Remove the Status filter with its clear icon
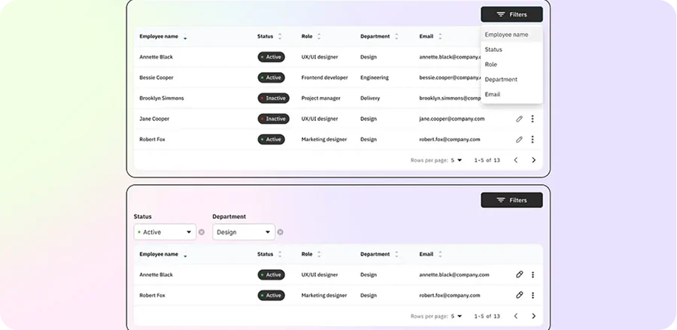Image resolution: width=677 pixels, height=330 pixels. pos(202,232)
